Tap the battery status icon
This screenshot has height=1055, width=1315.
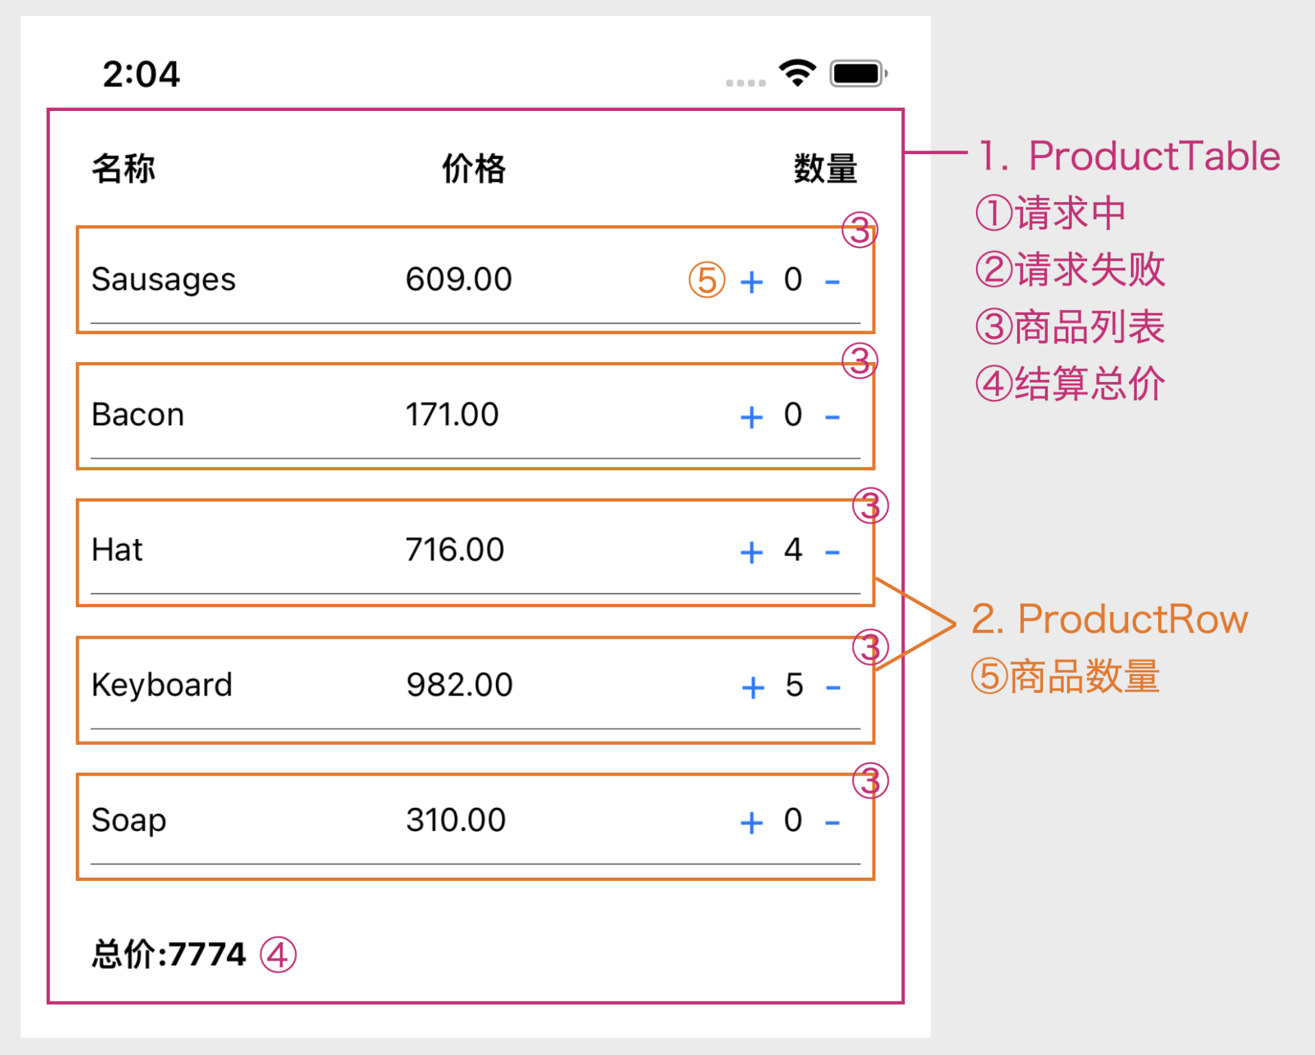(x=857, y=73)
